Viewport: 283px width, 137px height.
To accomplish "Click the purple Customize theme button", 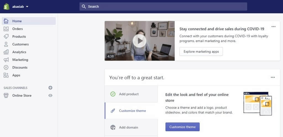I will (x=182, y=127).
